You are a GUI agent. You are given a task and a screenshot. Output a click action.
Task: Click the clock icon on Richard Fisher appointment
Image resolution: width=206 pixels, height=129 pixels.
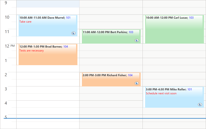pyautogui.click(x=137, y=83)
